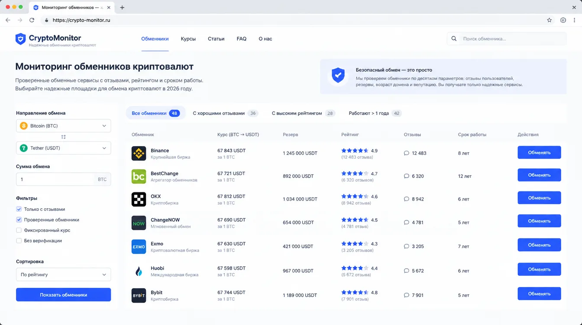Click the Binance exchanger logo
This screenshot has height=325, width=582.
click(139, 153)
